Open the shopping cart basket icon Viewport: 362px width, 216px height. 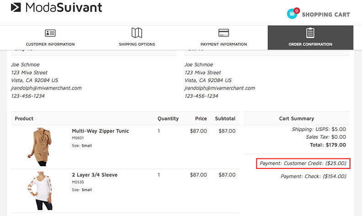coord(292,14)
